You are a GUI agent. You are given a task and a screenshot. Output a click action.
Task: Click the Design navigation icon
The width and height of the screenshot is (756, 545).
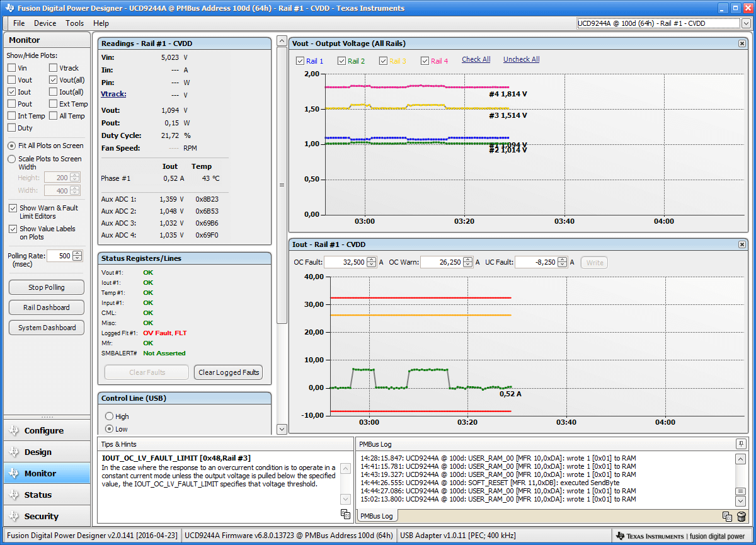click(13, 452)
